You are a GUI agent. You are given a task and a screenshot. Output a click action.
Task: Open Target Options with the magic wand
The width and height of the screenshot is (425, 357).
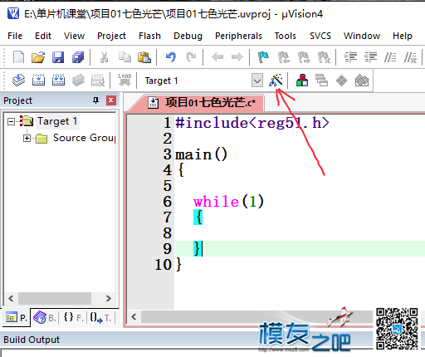click(x=276, y=81)
